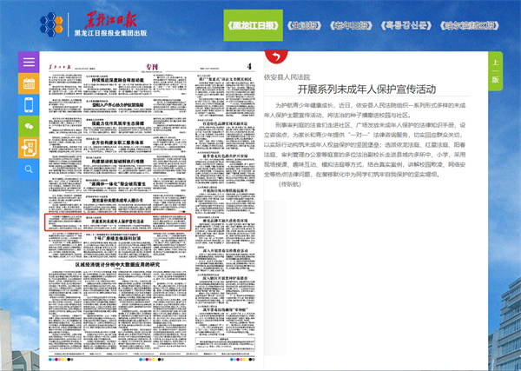Open the green WeChat icon
The image size is (521, 371).
29,126
